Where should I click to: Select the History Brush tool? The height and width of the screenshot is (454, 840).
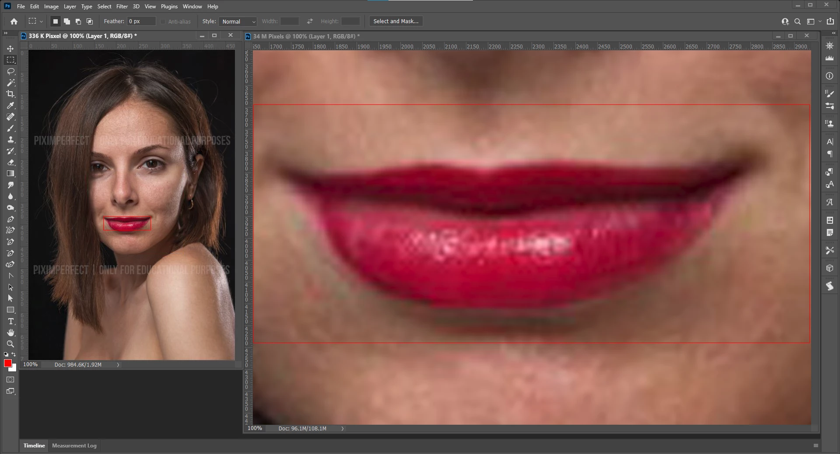pos(10,151)
